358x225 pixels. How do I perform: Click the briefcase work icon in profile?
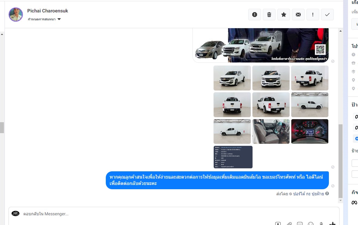pos(353,63)
